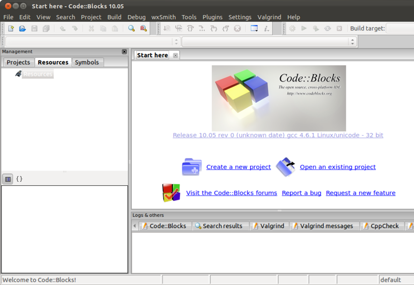The image size is (414, 285).
Task: Click the Various info debugger icon
Action: (267, 28)
